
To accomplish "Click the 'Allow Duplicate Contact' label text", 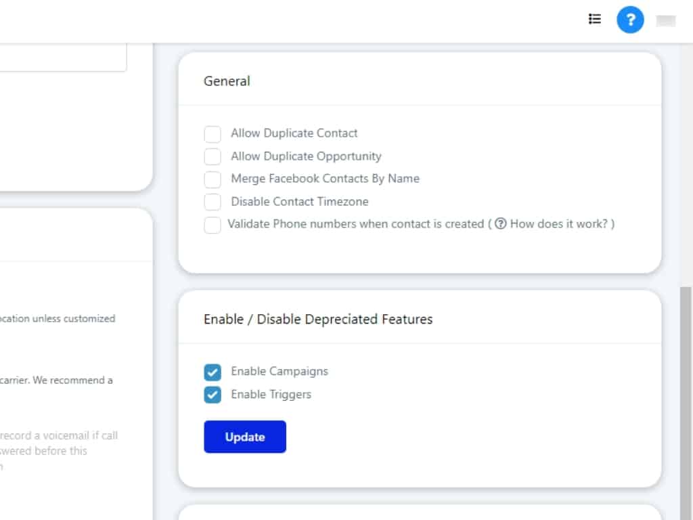I will [294, 133].
